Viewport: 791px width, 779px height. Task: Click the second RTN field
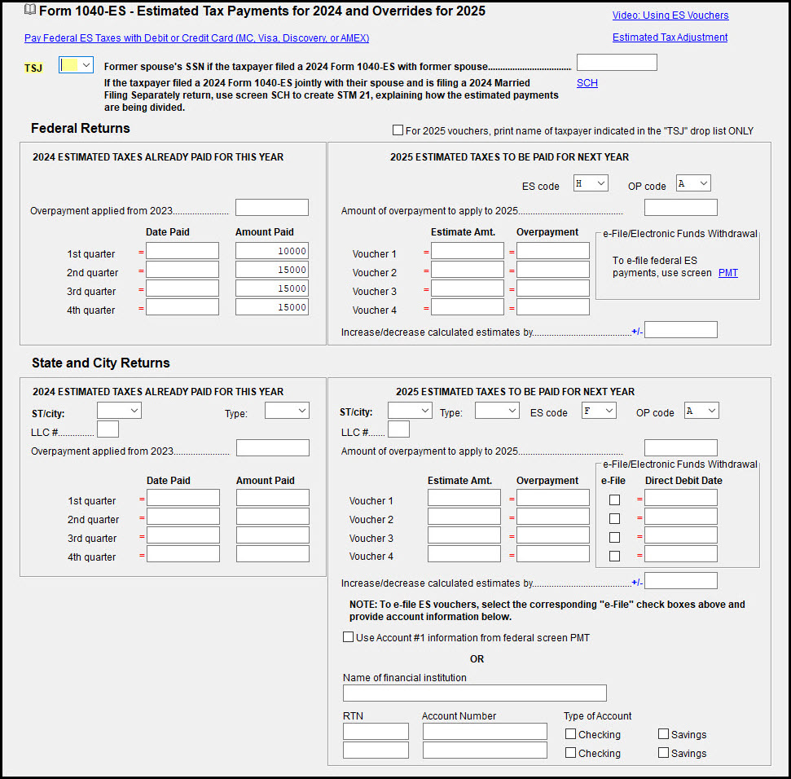(376, 750)
